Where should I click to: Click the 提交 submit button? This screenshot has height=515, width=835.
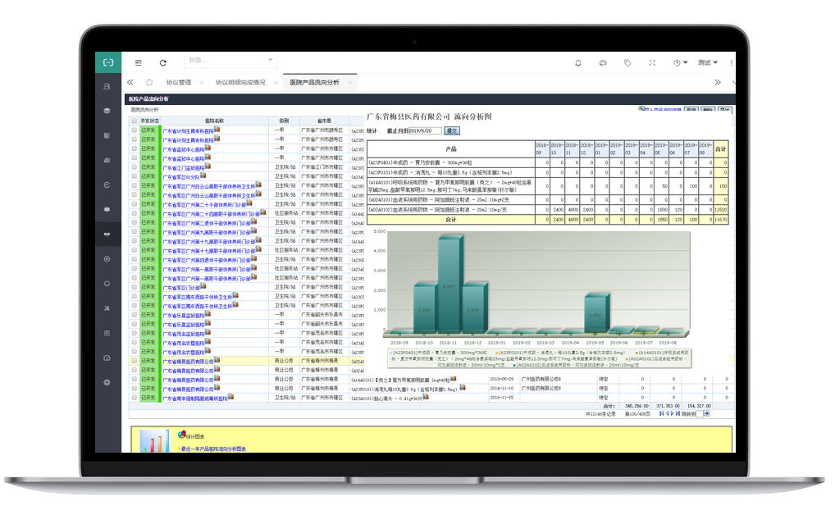[x=452, y=131]
